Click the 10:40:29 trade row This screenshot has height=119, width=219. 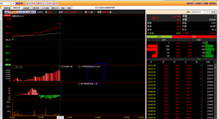(x=180, y=108)
